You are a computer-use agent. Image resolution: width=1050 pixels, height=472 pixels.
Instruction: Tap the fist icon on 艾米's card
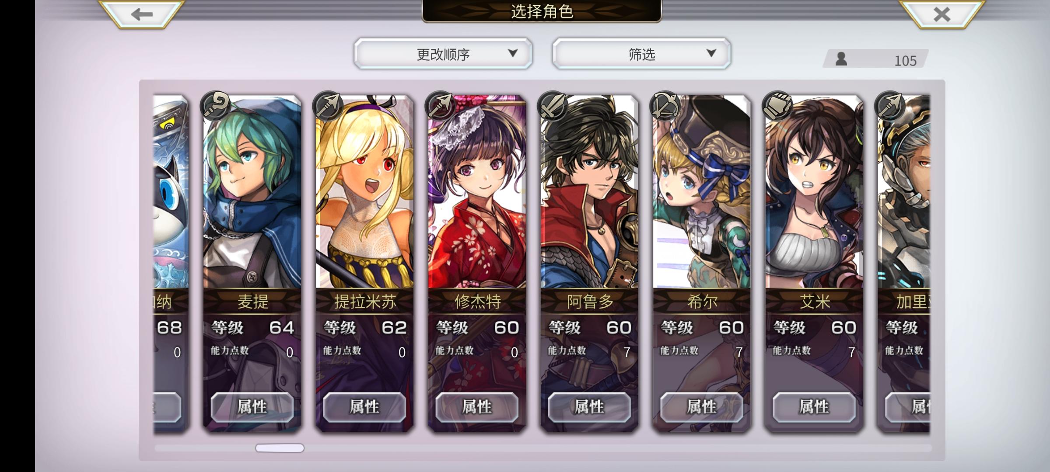point(777,106)
